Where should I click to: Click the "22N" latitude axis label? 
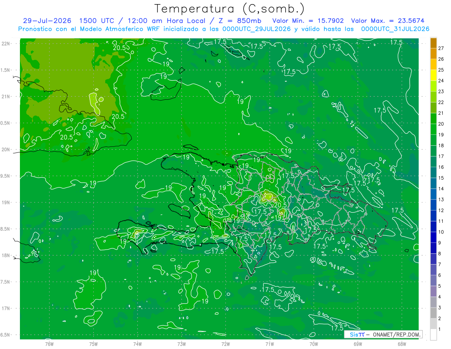coord(5,44)
